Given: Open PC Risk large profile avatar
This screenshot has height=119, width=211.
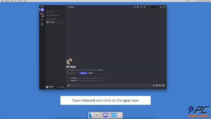Looking at the screenshot, I should click(70, 61).
